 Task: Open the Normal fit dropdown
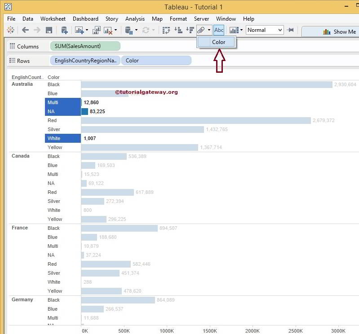pyautogui.click(x=265, y=30)
